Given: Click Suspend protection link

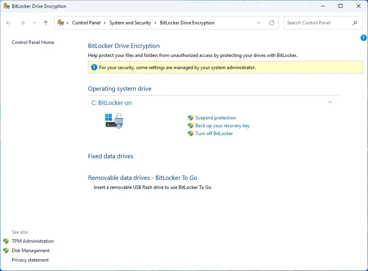Looking at the screenshot, I should [215, 118].
